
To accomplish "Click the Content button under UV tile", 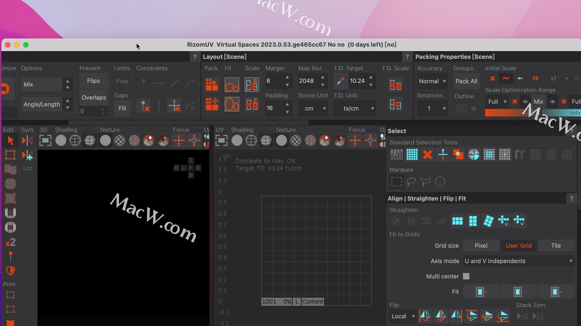I will 313,301.
